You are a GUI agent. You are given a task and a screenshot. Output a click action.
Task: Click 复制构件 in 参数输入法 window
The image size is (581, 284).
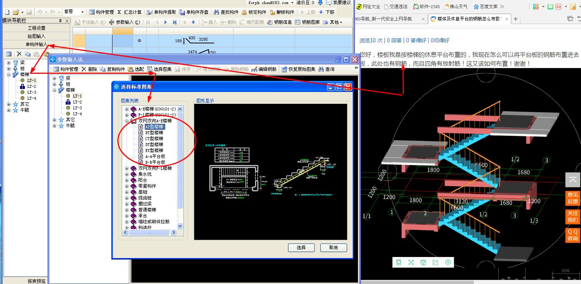112,69
